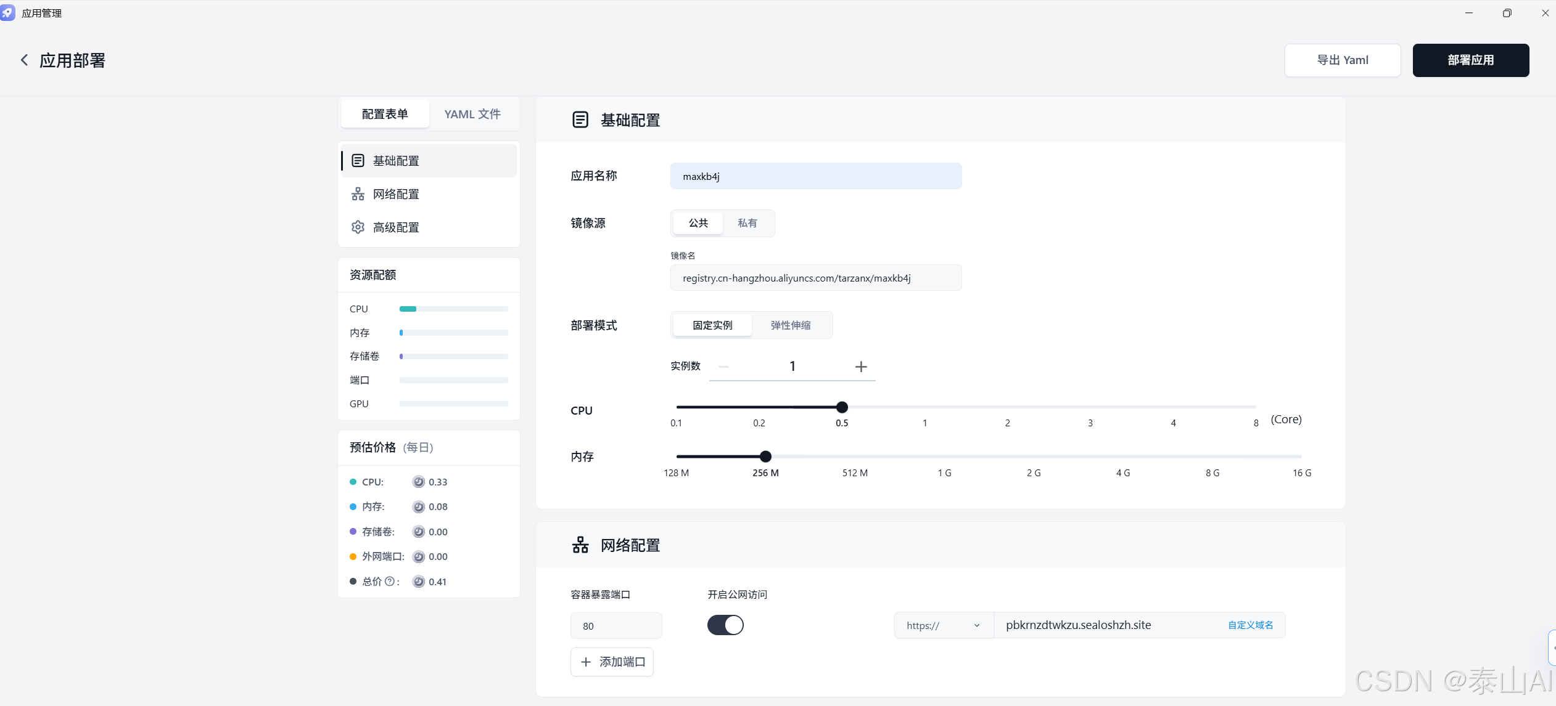Click the minus icon to decrease 实例数
Image resolution: width=1556 pixels, height=706 pixels.
tap(724, 367)
